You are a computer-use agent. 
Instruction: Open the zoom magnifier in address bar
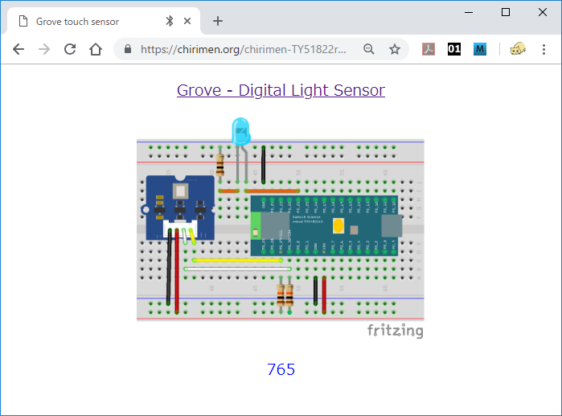coord(369,49)
